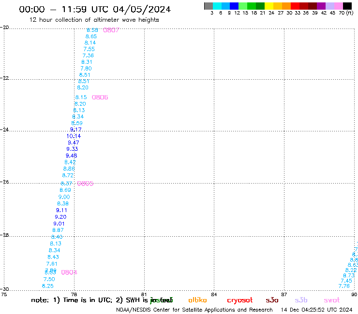Image resolution: width=358 pixels, height=314 pixels.
Task: Click the wave height value 8.73
Action: pos(349,275)
